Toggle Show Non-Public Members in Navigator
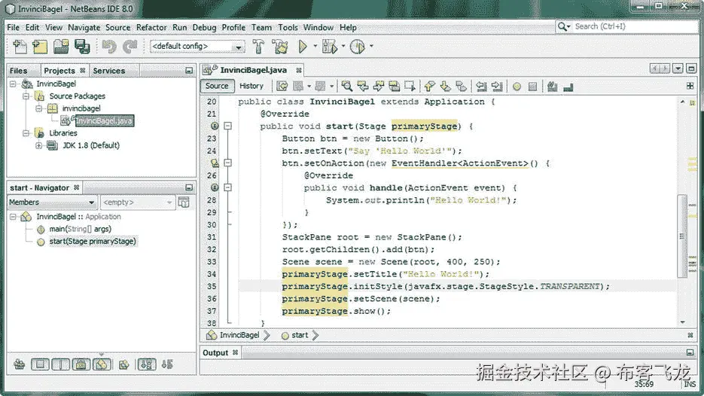704x396 pixels. point(81,364)
